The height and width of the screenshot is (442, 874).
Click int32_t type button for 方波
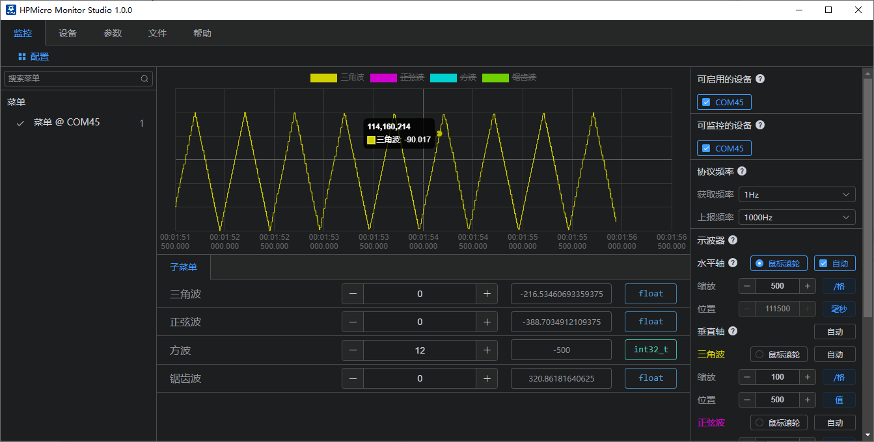click(x=651, y=350)
